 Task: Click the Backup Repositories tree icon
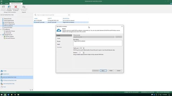3,21
